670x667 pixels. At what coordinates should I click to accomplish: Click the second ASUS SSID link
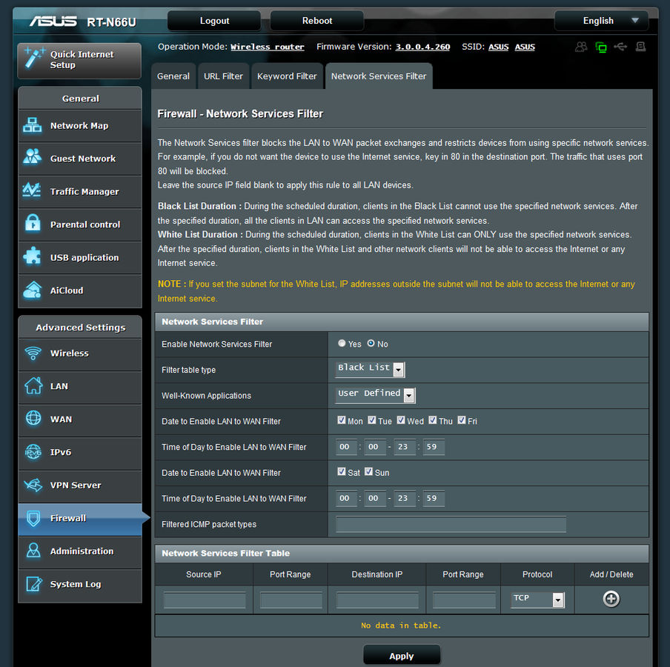(x=525, y=47)
